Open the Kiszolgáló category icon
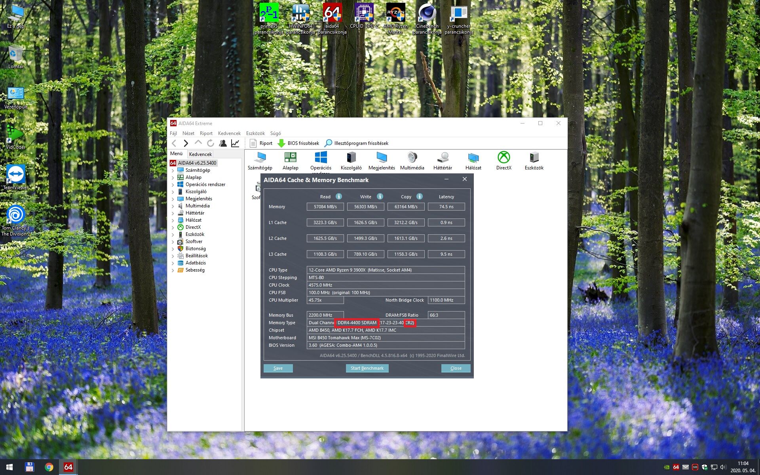The image size is (760, 475). [x=351, y=161]
